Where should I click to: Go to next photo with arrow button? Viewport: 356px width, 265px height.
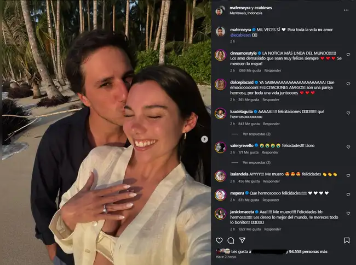[204, 139]
